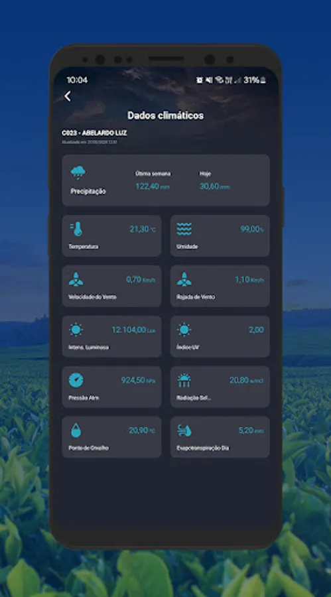Tap the clock time 10:04
This screenshot has width=331, height=597.
[77, 80]
